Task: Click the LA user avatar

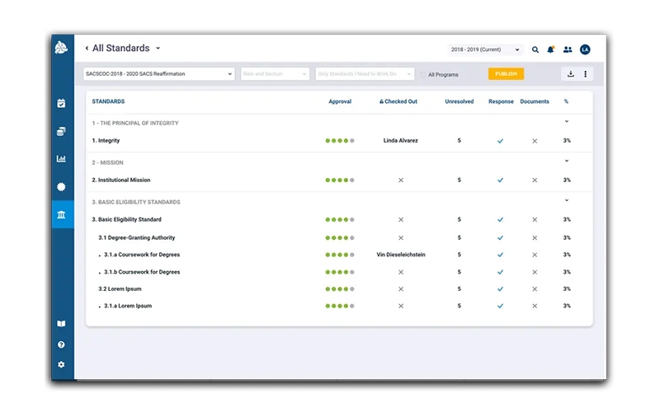Action: 585,49
